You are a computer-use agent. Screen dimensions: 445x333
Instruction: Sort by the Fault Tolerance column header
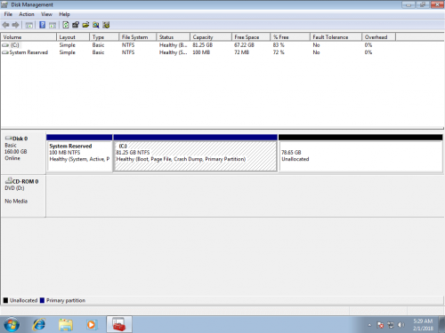pos(336,37)
